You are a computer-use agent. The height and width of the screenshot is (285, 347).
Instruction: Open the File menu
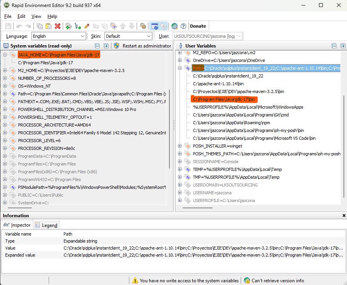[x=8, y=16]
